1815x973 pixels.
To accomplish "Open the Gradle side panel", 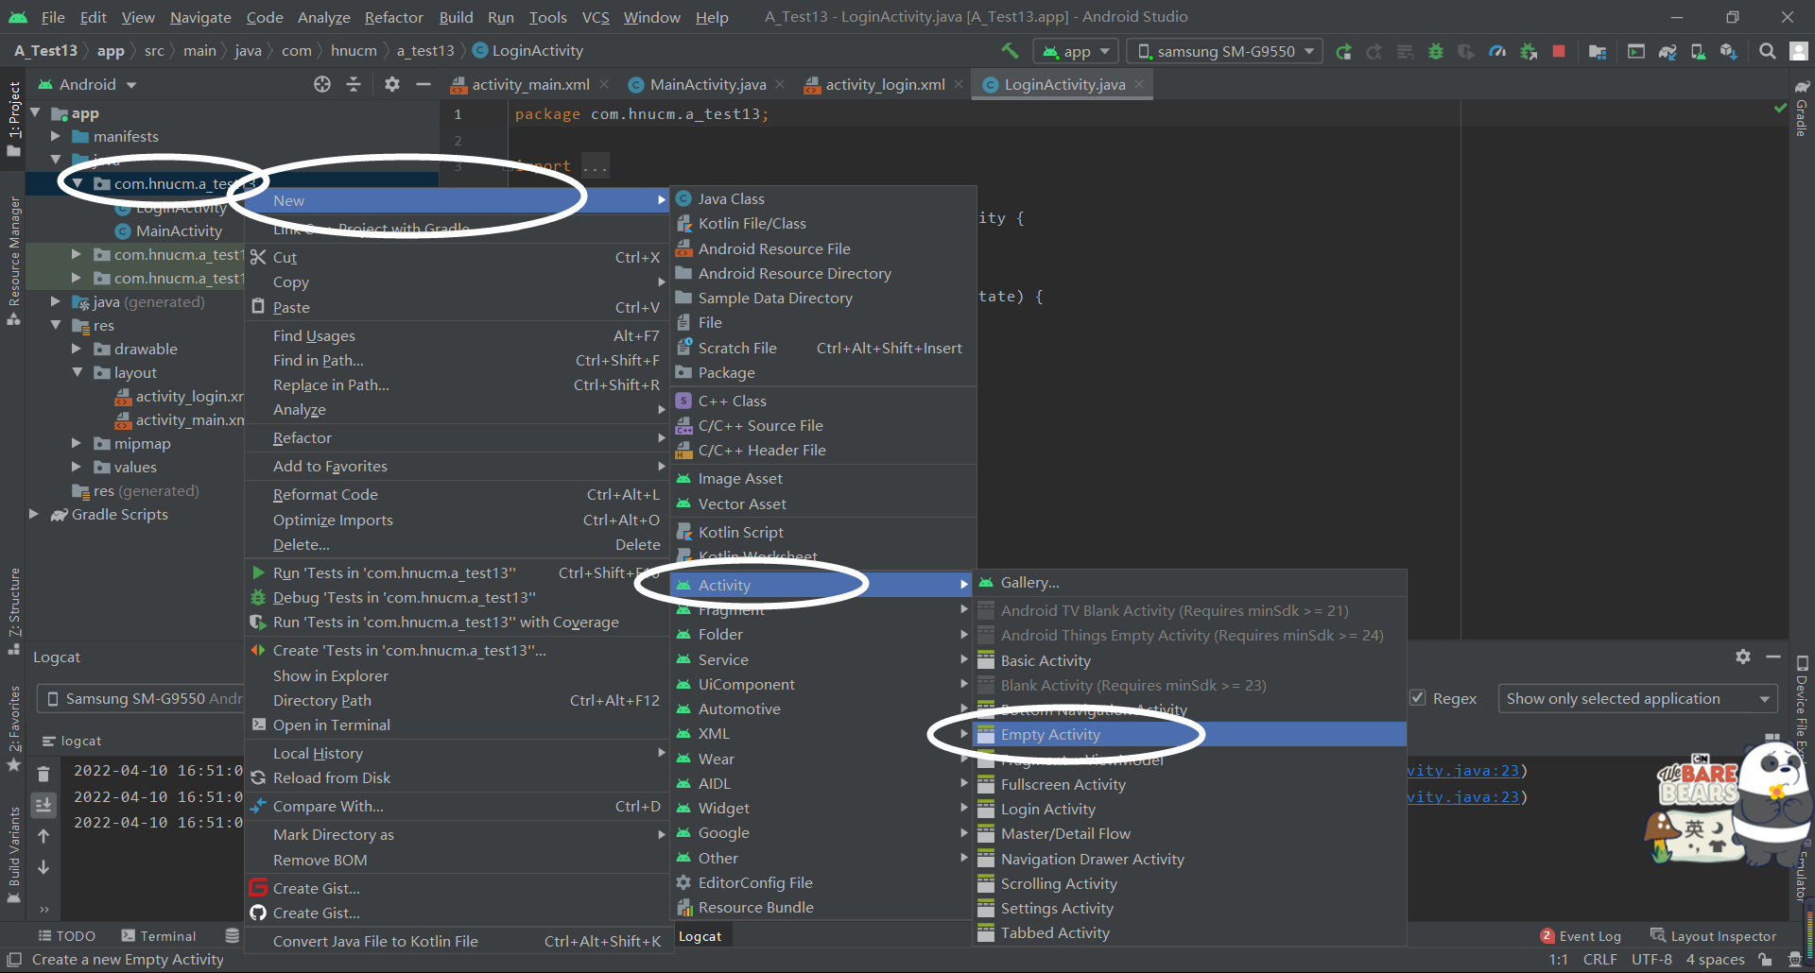I will pos(1802,108).
